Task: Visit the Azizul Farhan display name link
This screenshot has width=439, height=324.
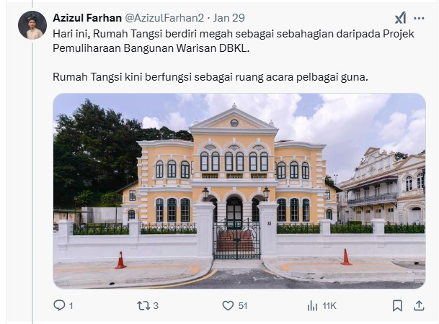Action: click(87, 18)
